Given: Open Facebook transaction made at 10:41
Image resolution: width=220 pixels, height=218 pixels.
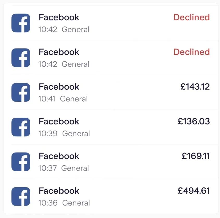Looking at the screenshot, I should [x=59, y=87].
